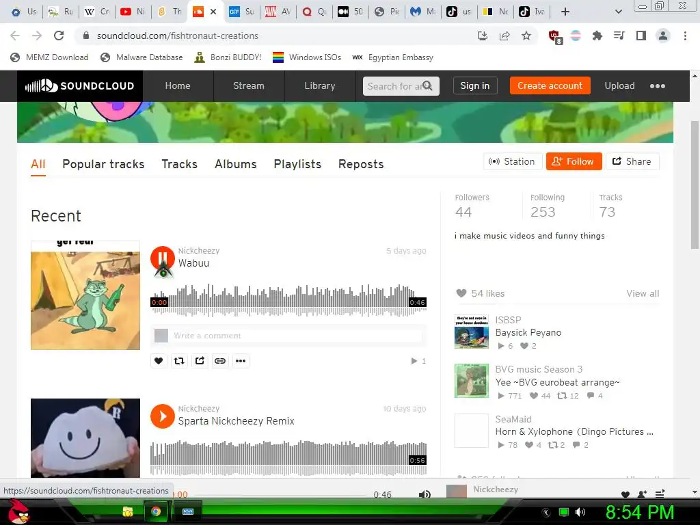This screenshot has width=700, height=525.
Task: Select the Popular tracks tab
Action: [x=103, y=164]
